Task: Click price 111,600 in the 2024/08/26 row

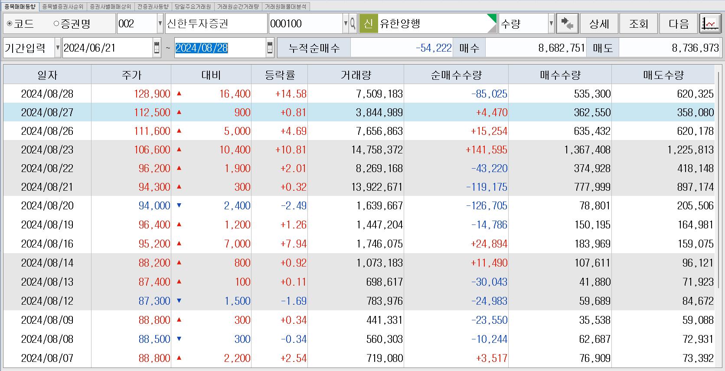Action: click(x=152, y=131)
